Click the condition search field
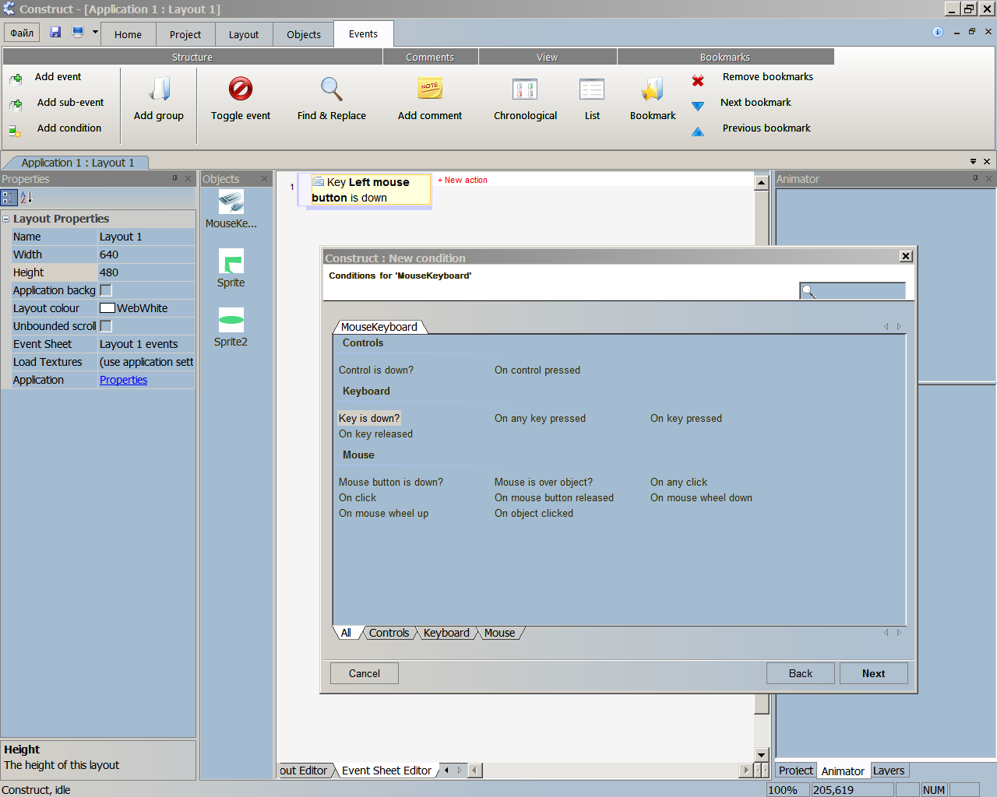Viewport: 997px width, 797px height. 853,291
